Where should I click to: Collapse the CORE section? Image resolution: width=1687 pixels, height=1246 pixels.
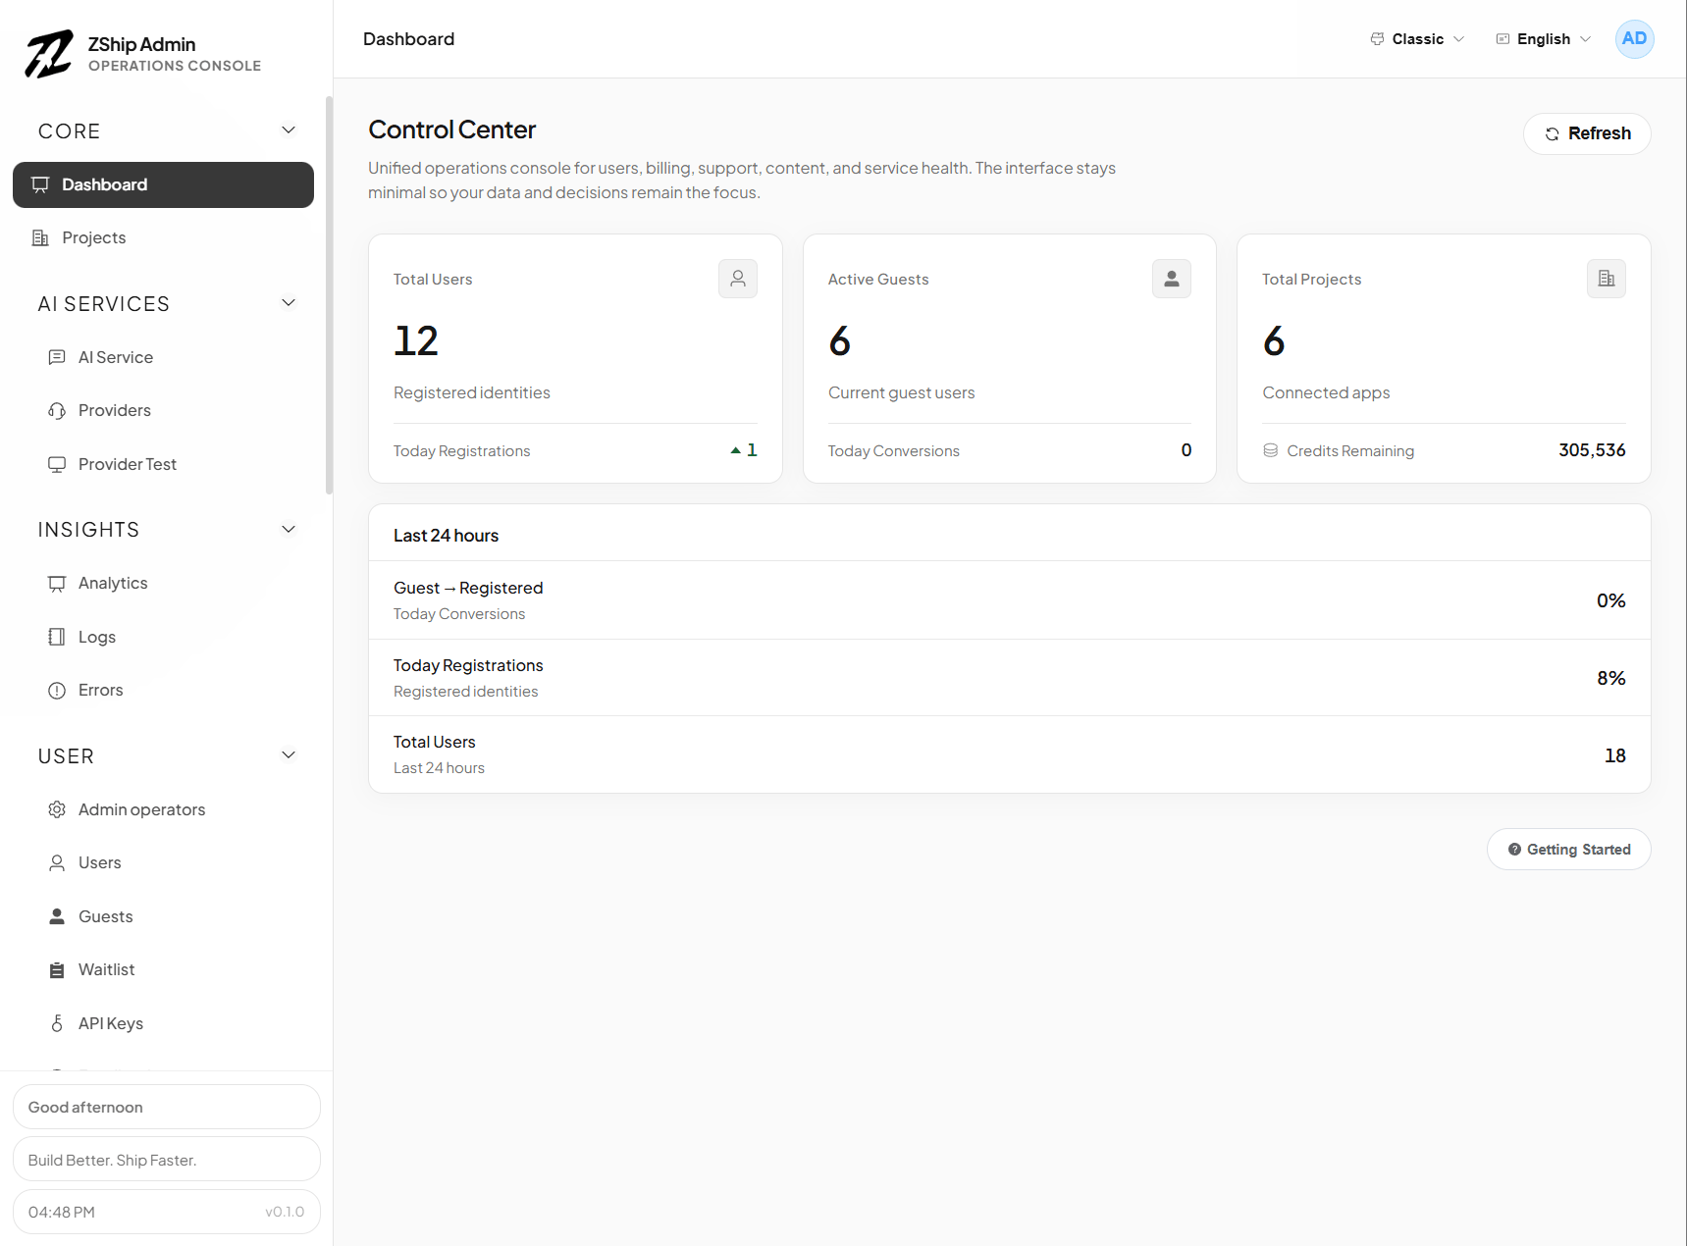(288, 130)
